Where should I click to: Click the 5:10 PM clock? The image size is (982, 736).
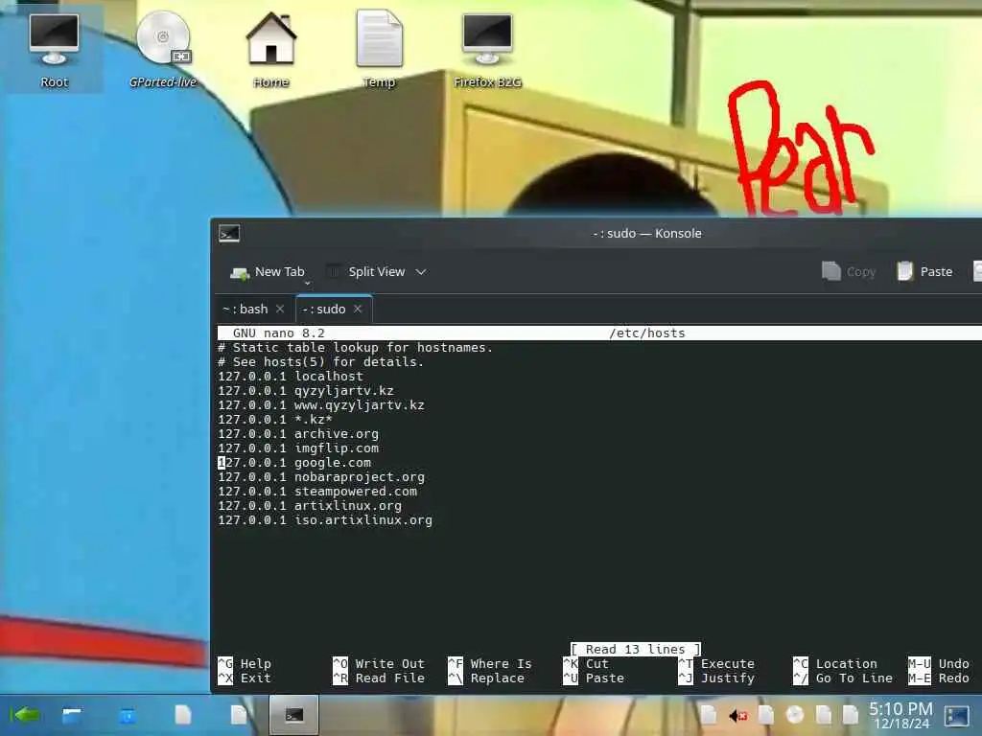tap(900, 715)
